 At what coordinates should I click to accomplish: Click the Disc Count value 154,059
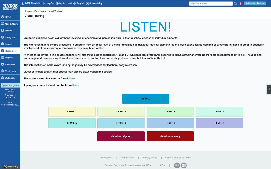tap(10, 92)
